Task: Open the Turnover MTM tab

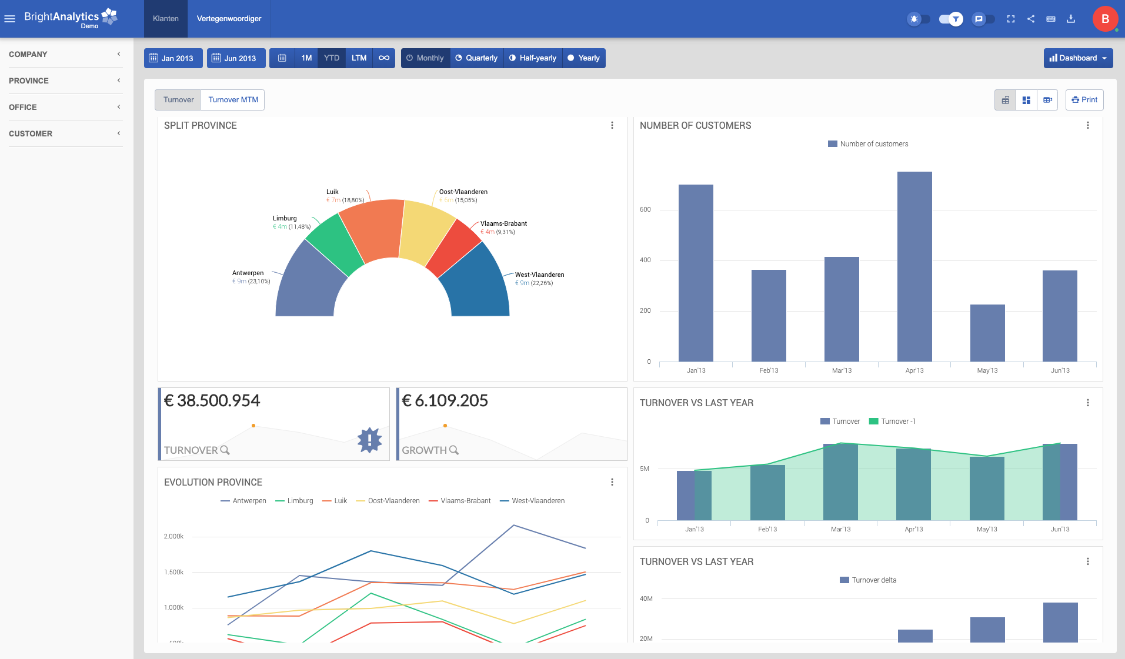Action: pyautogui.click(x=233, y=100)
